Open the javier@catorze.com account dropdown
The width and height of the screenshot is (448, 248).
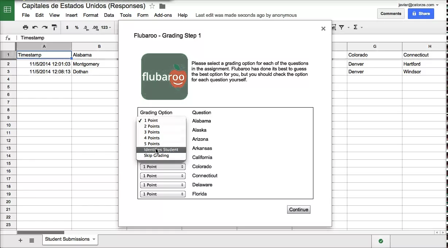(x=418, y=5)
